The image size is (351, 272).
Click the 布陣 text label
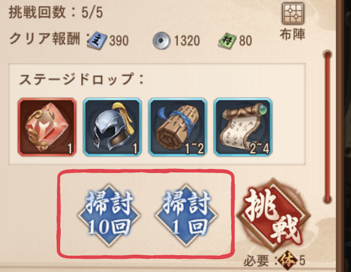point(292,34)
